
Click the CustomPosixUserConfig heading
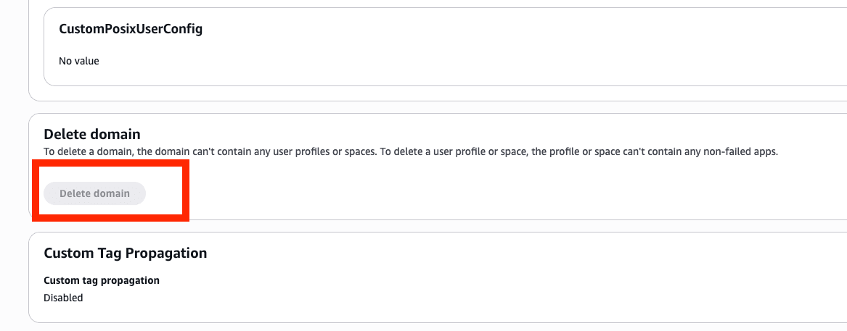(130, 30)
